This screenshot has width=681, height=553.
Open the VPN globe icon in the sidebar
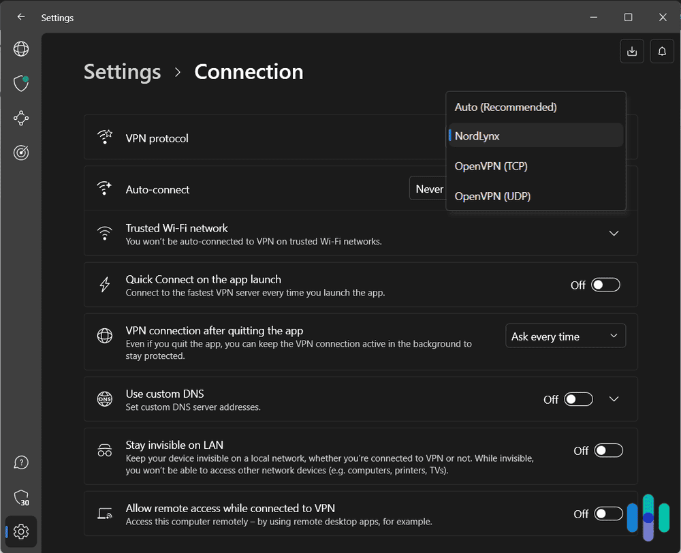20,49
